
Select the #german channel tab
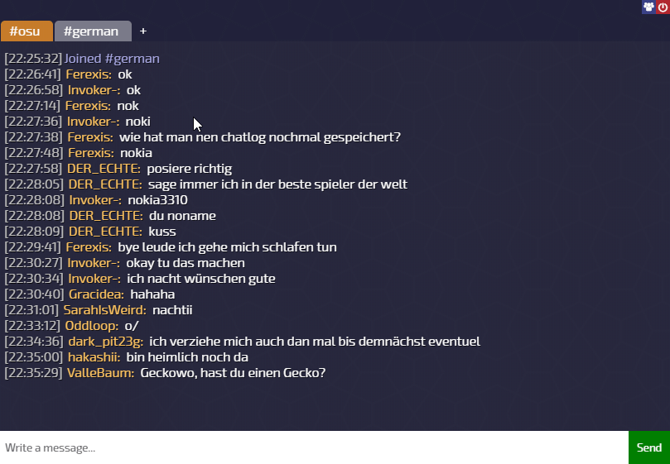[93, 31]
